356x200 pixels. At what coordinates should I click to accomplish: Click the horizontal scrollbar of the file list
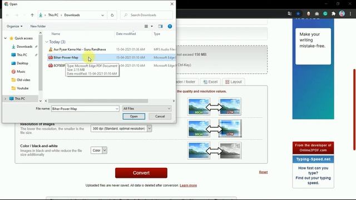click(x=98, y=101)
